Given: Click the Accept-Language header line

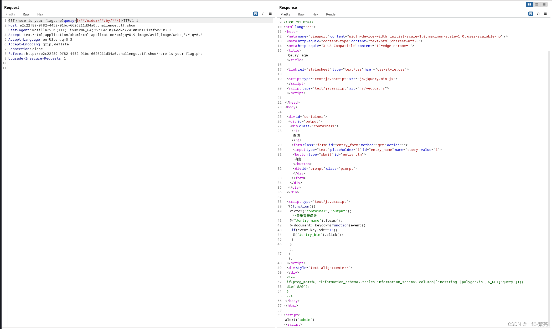Looking at the screenshot, I should pyautogui.click(x=40, y=40).
